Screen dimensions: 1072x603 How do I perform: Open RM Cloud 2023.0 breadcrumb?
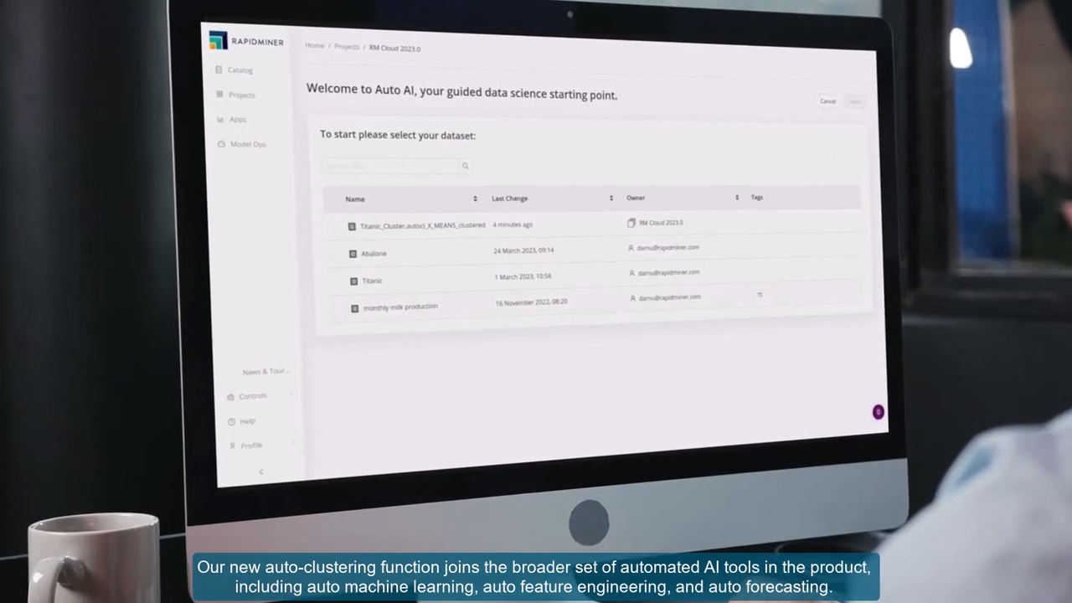click(395, 49)
